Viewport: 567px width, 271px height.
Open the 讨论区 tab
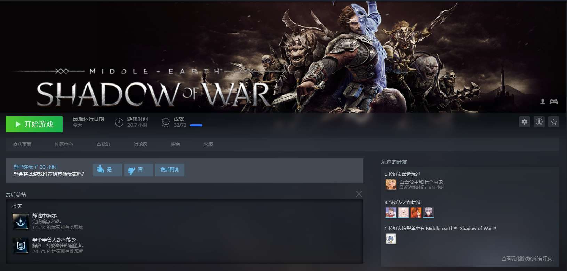click(141, 144)
